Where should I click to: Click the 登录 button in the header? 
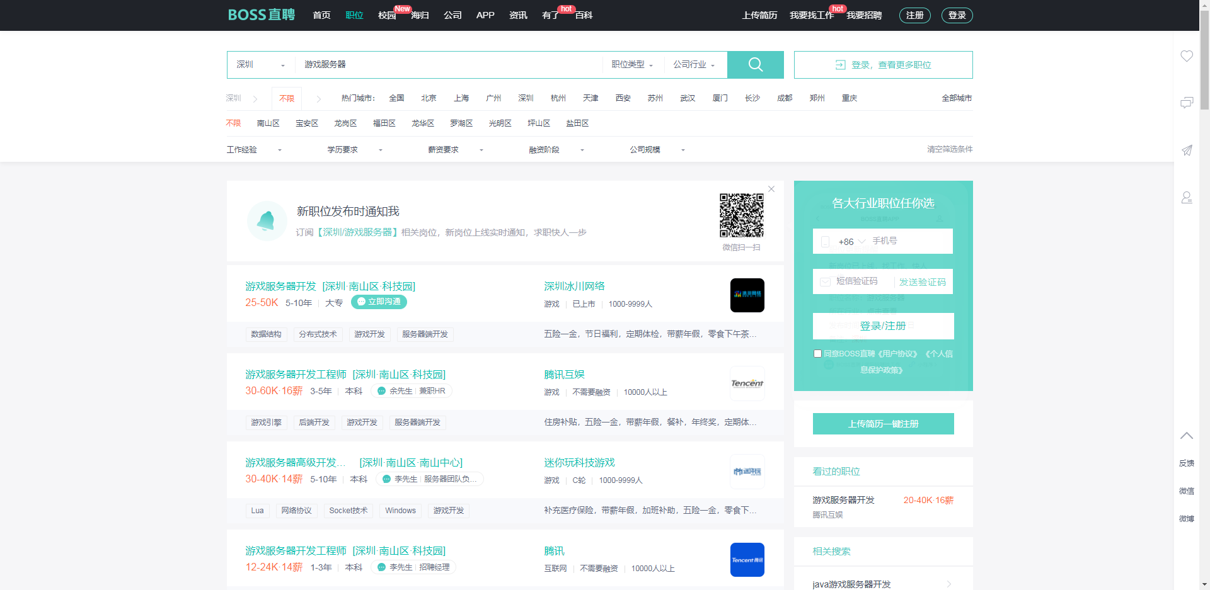click(957, 15)
